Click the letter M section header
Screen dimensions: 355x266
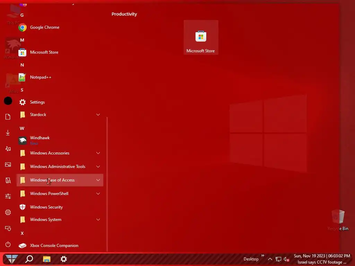click(22, 40)
